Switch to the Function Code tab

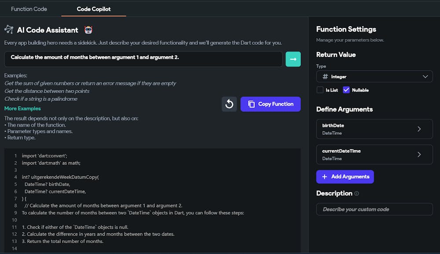tap(29, 9)
